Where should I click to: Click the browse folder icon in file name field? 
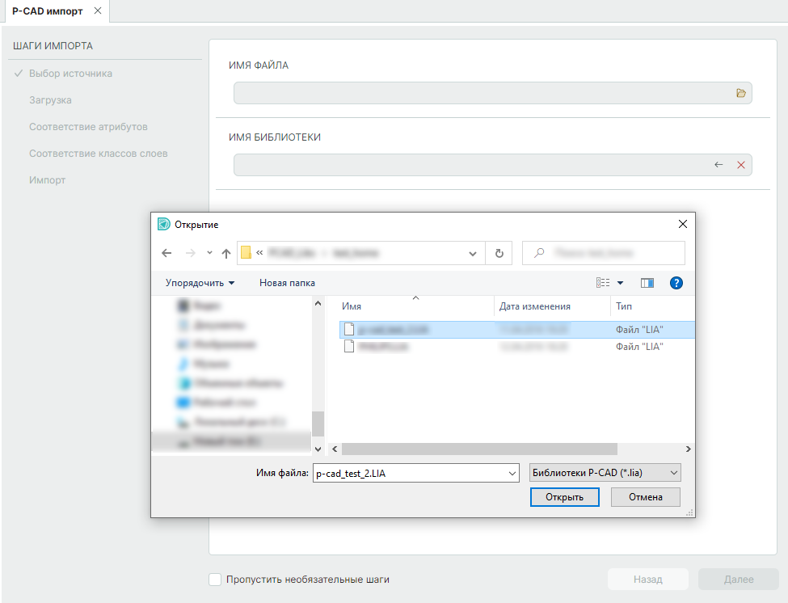tap(740, 93)
